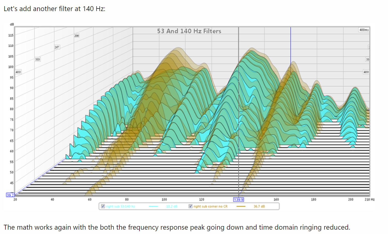Click the 100 dB axis tick label
Image resolution: width=388 pixels, height=234 pixels.
coord(11,67)
